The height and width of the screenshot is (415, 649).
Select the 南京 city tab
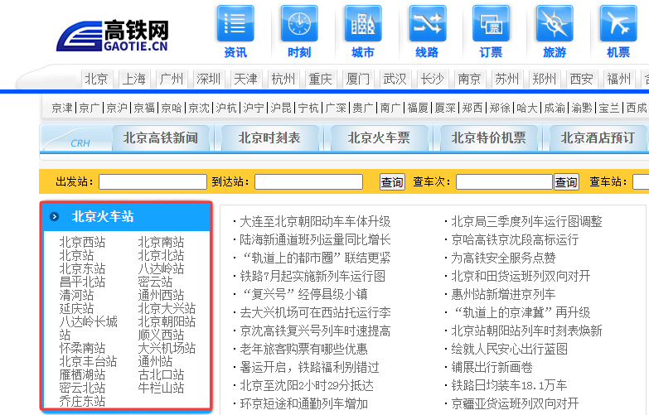[469, 79]
